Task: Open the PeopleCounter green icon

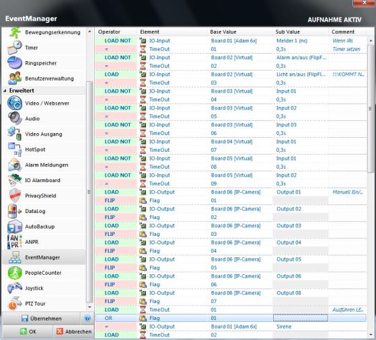Action: tap(14, 272)
